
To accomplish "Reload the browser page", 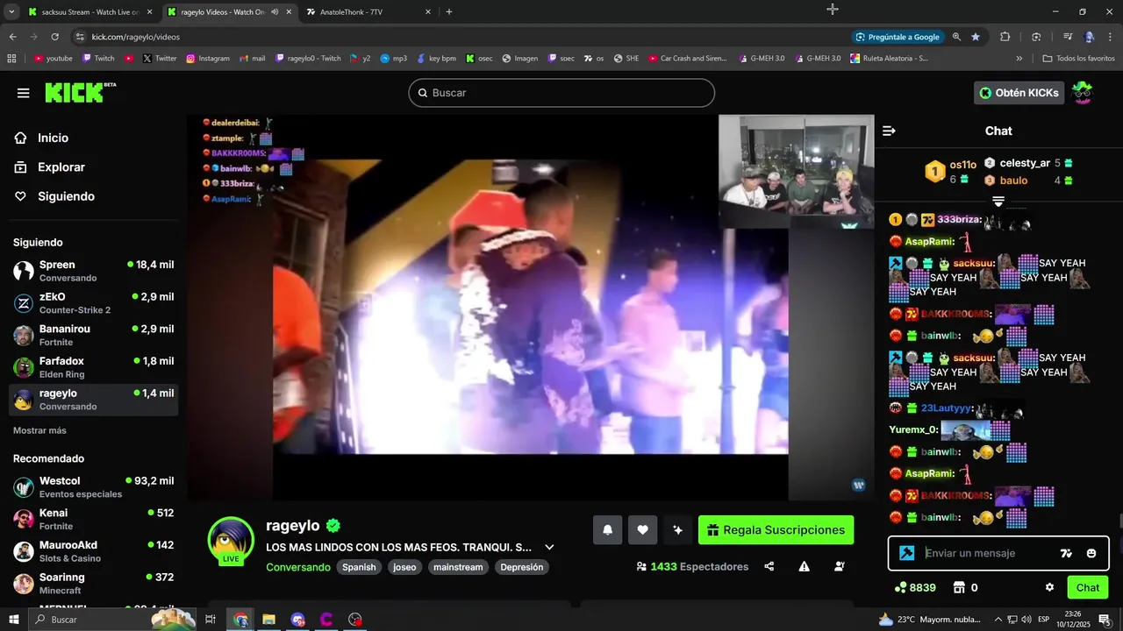I will click(55, 37).
